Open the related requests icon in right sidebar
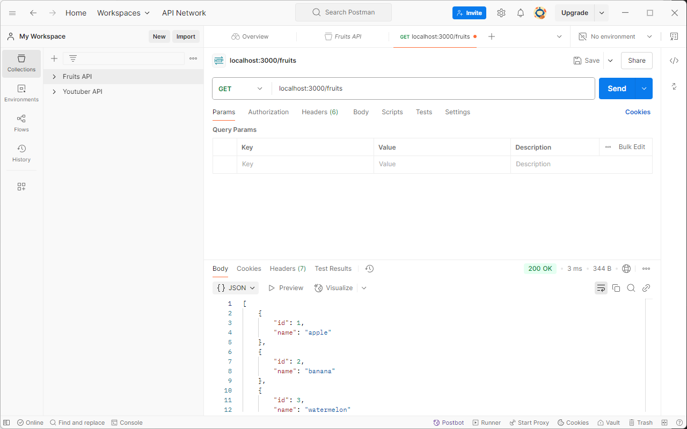 click(674, 86)
